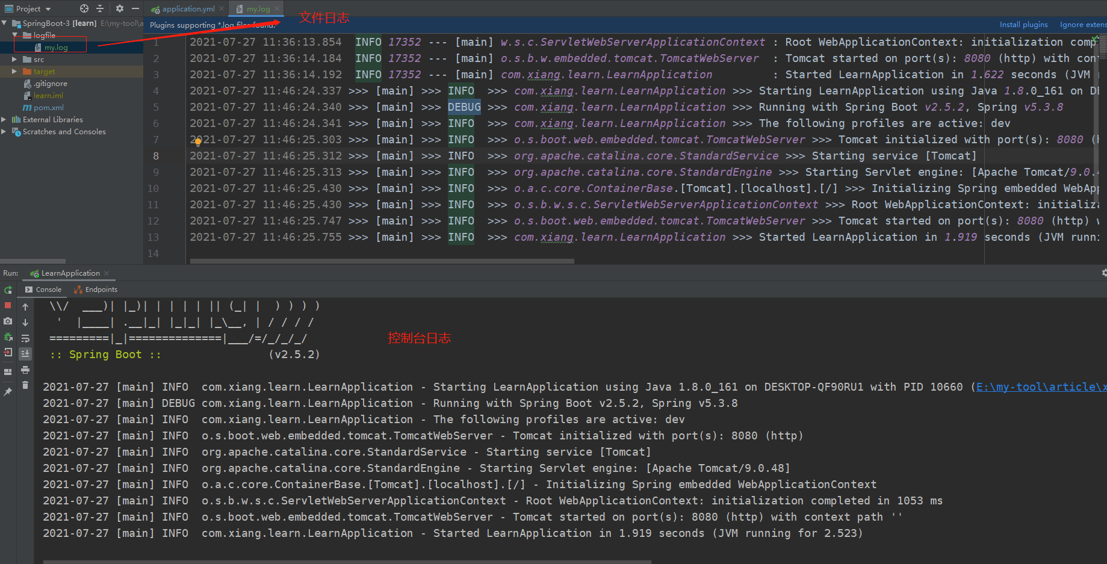
Task: Click line number 8 in the gutter
Action: (156, 156)
